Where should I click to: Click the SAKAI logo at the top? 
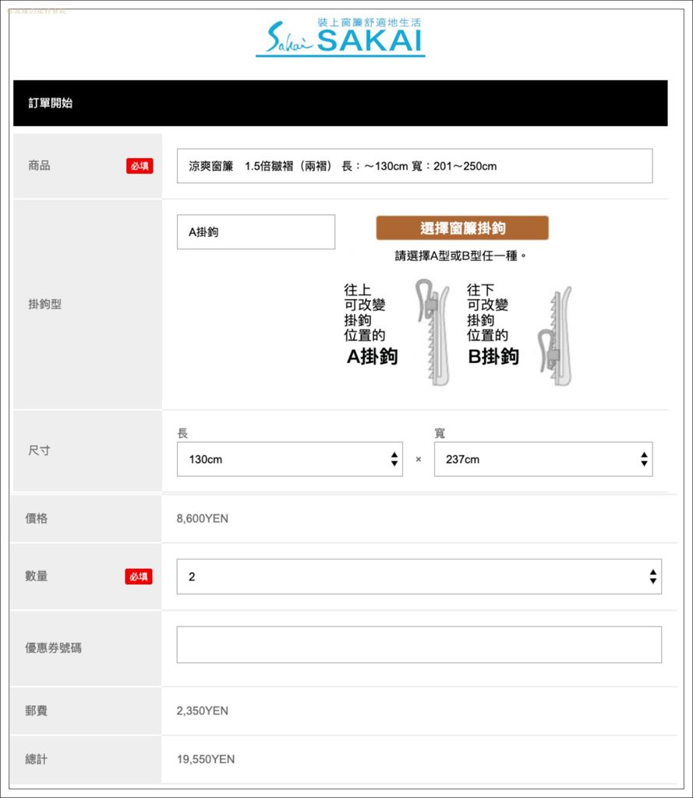click(x=340, y=37)
